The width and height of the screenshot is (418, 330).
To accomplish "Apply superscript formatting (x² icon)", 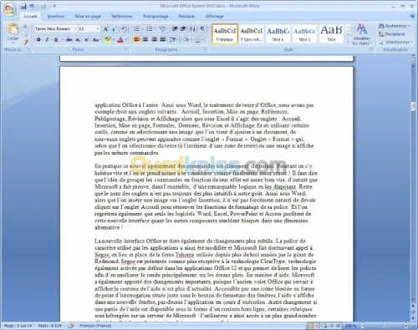I will pyautogui.click(x=87, y=40).
